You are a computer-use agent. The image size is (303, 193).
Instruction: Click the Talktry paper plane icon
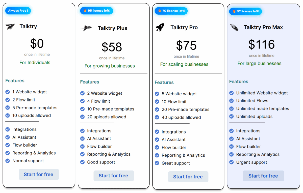[x=10, y=26]
